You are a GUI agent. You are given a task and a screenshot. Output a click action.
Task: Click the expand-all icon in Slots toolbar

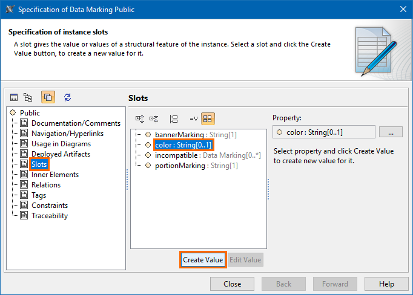coord(140,119)
